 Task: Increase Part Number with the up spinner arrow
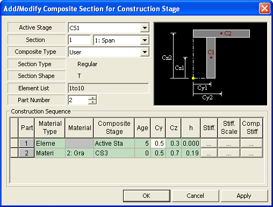[x=92, y=98]
